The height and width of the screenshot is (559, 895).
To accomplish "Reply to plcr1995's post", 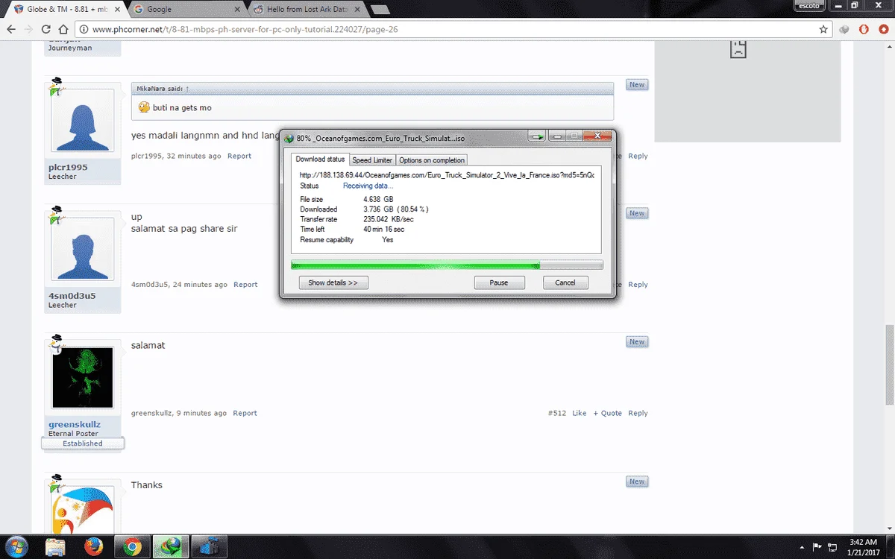I will click(x=638, y=156).
